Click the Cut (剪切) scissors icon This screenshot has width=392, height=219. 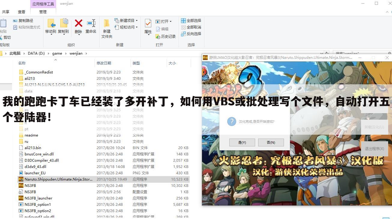pyautogui.click(x=5, y=37)
